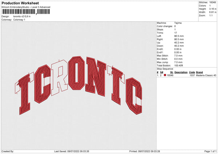Click the 'Down:' measurement label

coord(160,46)
